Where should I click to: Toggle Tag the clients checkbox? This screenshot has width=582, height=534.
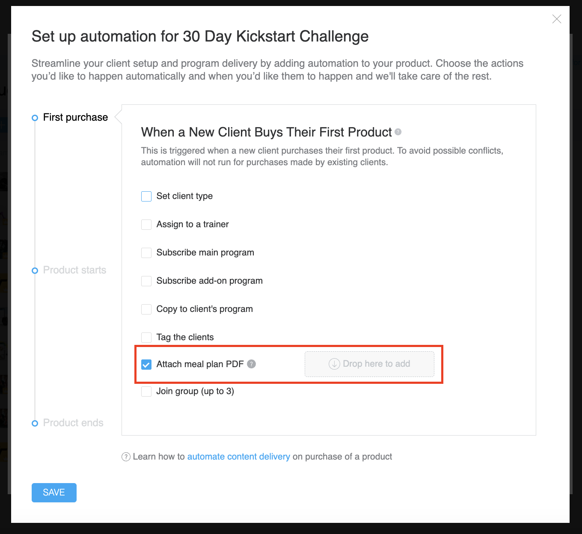point(146,338)
